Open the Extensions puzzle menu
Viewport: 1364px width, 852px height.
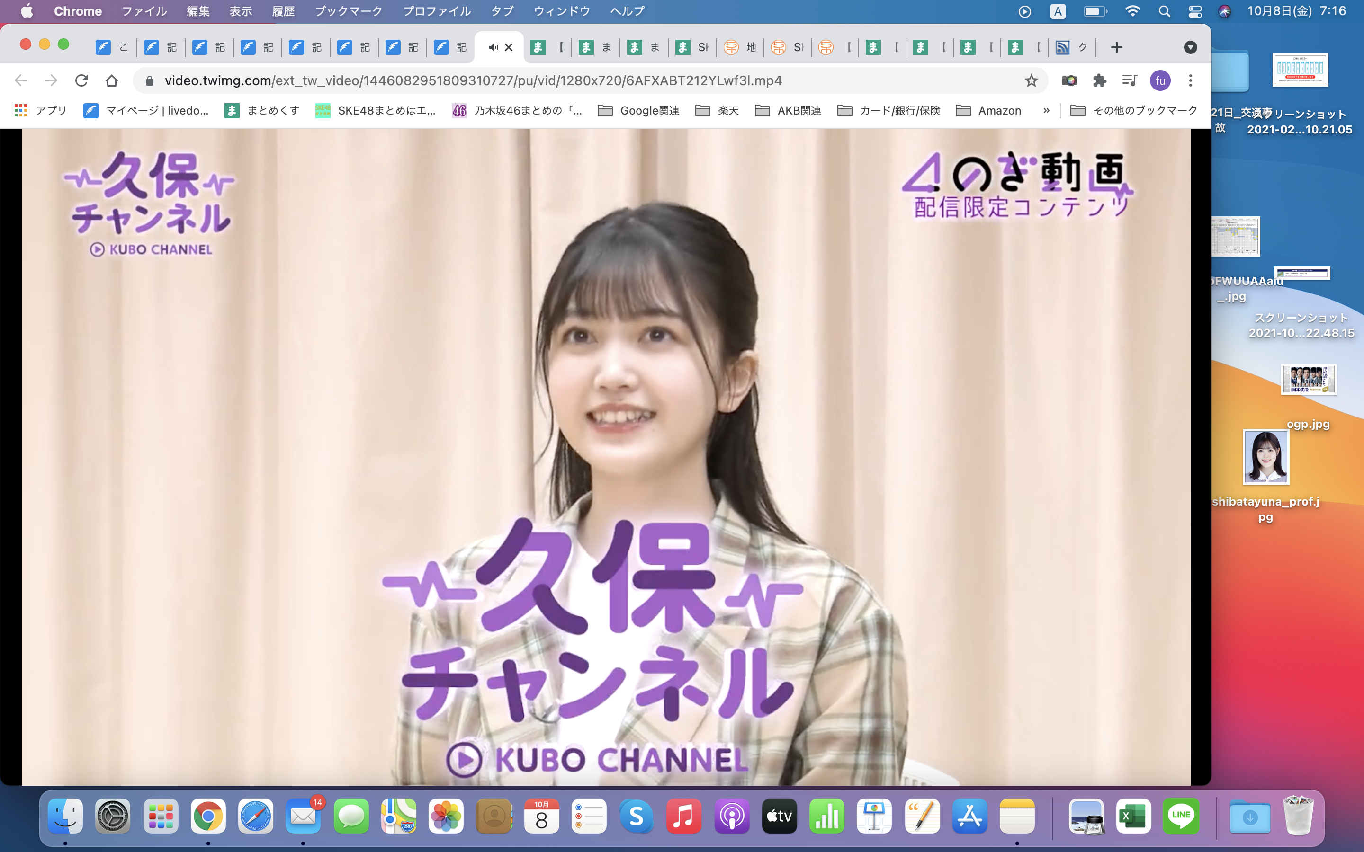coord(1099,80)
